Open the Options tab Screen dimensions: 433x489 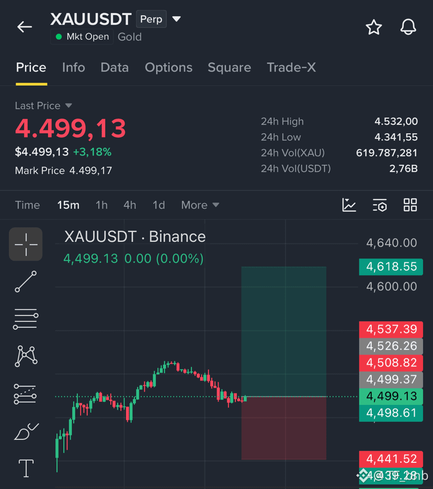pyautogui.click(x=168, y=67)
